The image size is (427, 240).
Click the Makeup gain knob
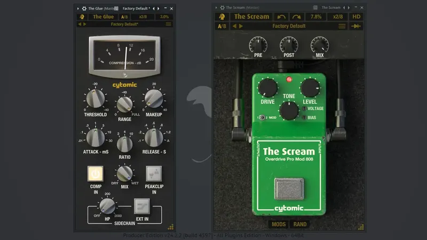tap(154, 99)
